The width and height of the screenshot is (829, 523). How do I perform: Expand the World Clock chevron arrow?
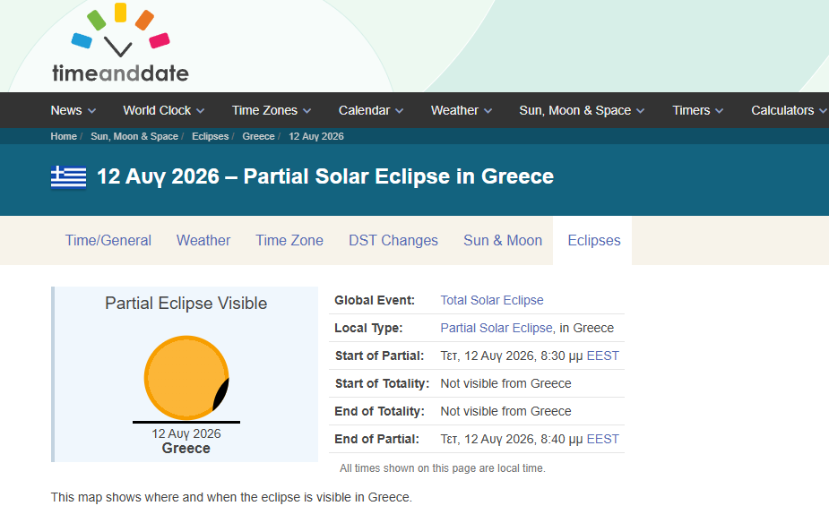[x=201, y=111]
